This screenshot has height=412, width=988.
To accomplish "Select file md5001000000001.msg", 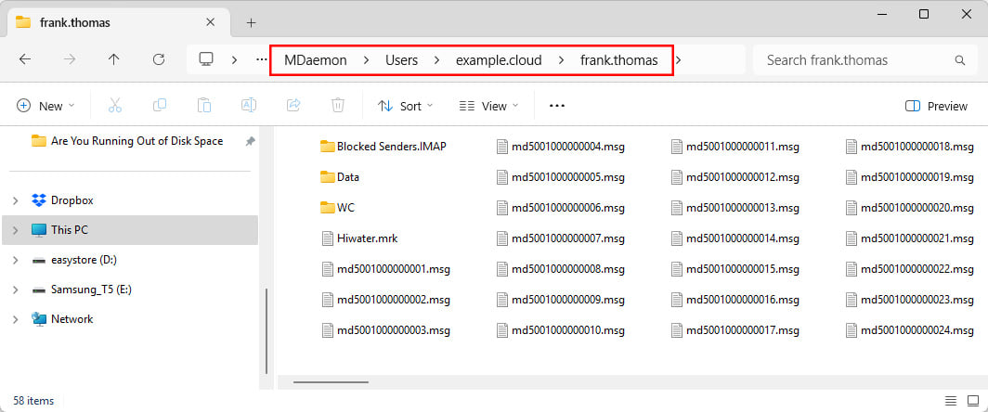I will pyautogui.click(x=385, y=269).
